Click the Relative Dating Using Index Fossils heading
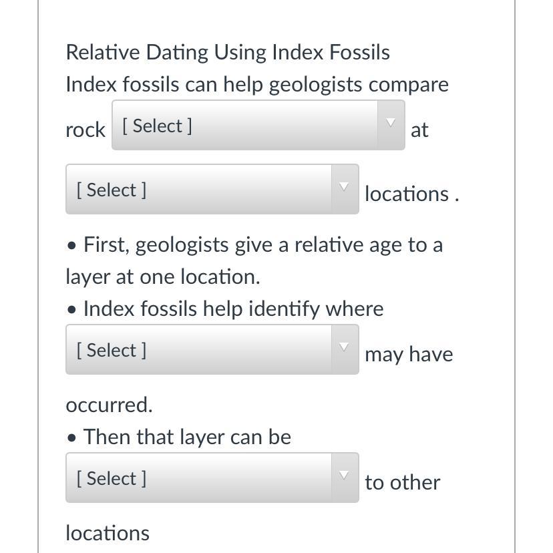The height and width of the screenshot is (553, 553). [228, 52]
